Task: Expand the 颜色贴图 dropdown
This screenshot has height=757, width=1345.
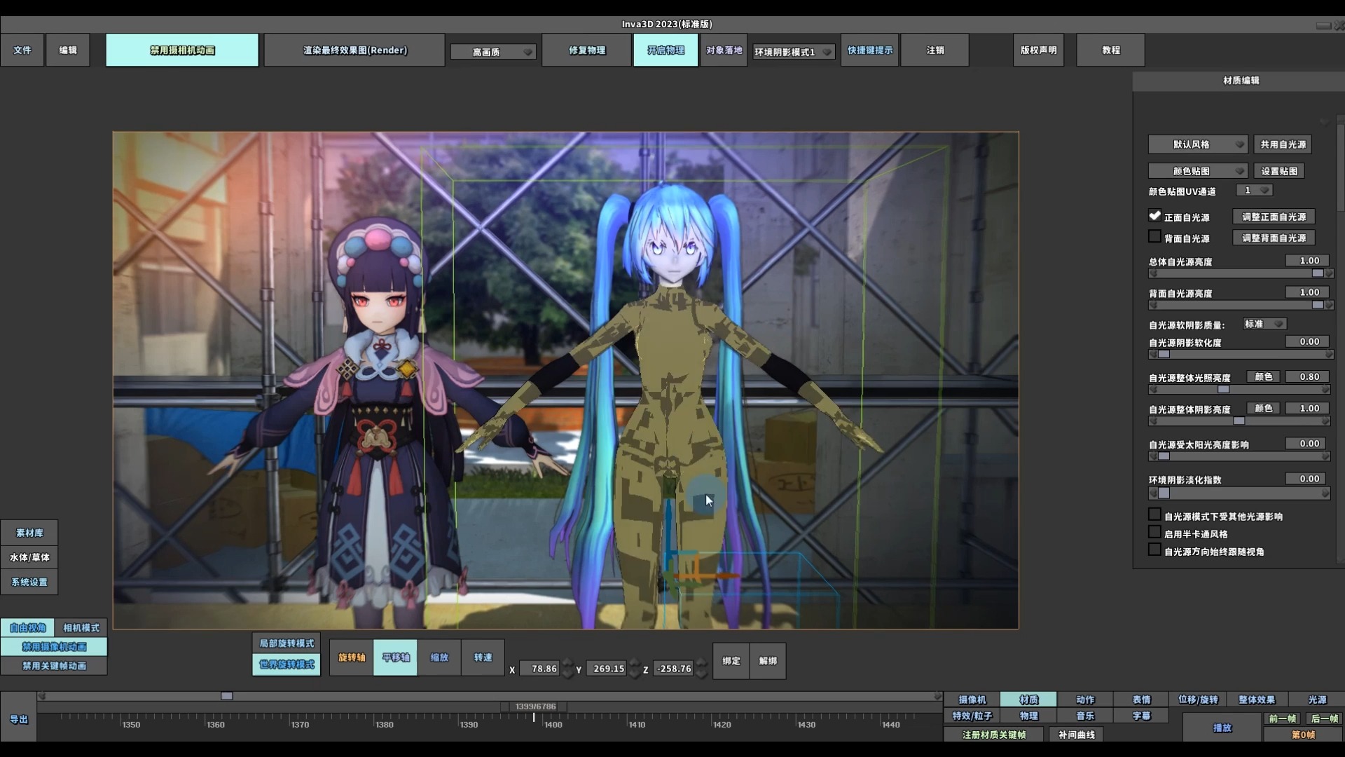Action: click(1198, 171)
